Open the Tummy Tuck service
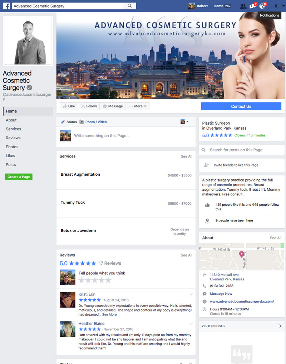The height and width of the screenshot is (364, 286). (x=73, y=203)
